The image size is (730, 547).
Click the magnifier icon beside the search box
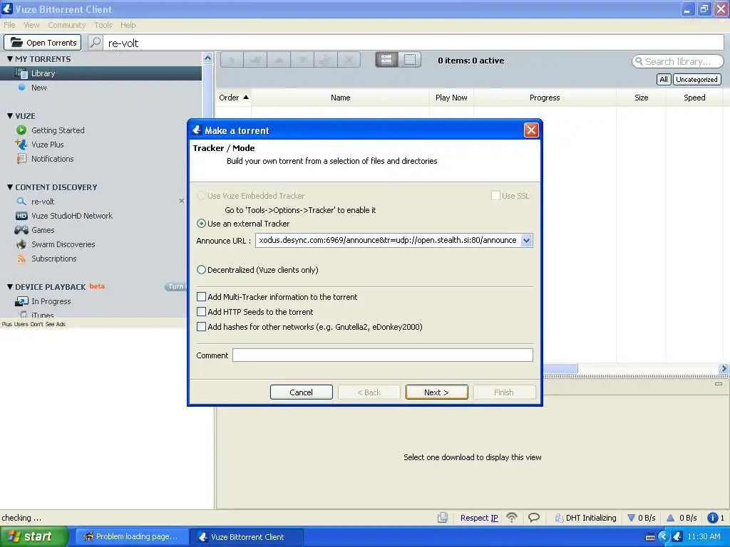click(x=95, y=42)
